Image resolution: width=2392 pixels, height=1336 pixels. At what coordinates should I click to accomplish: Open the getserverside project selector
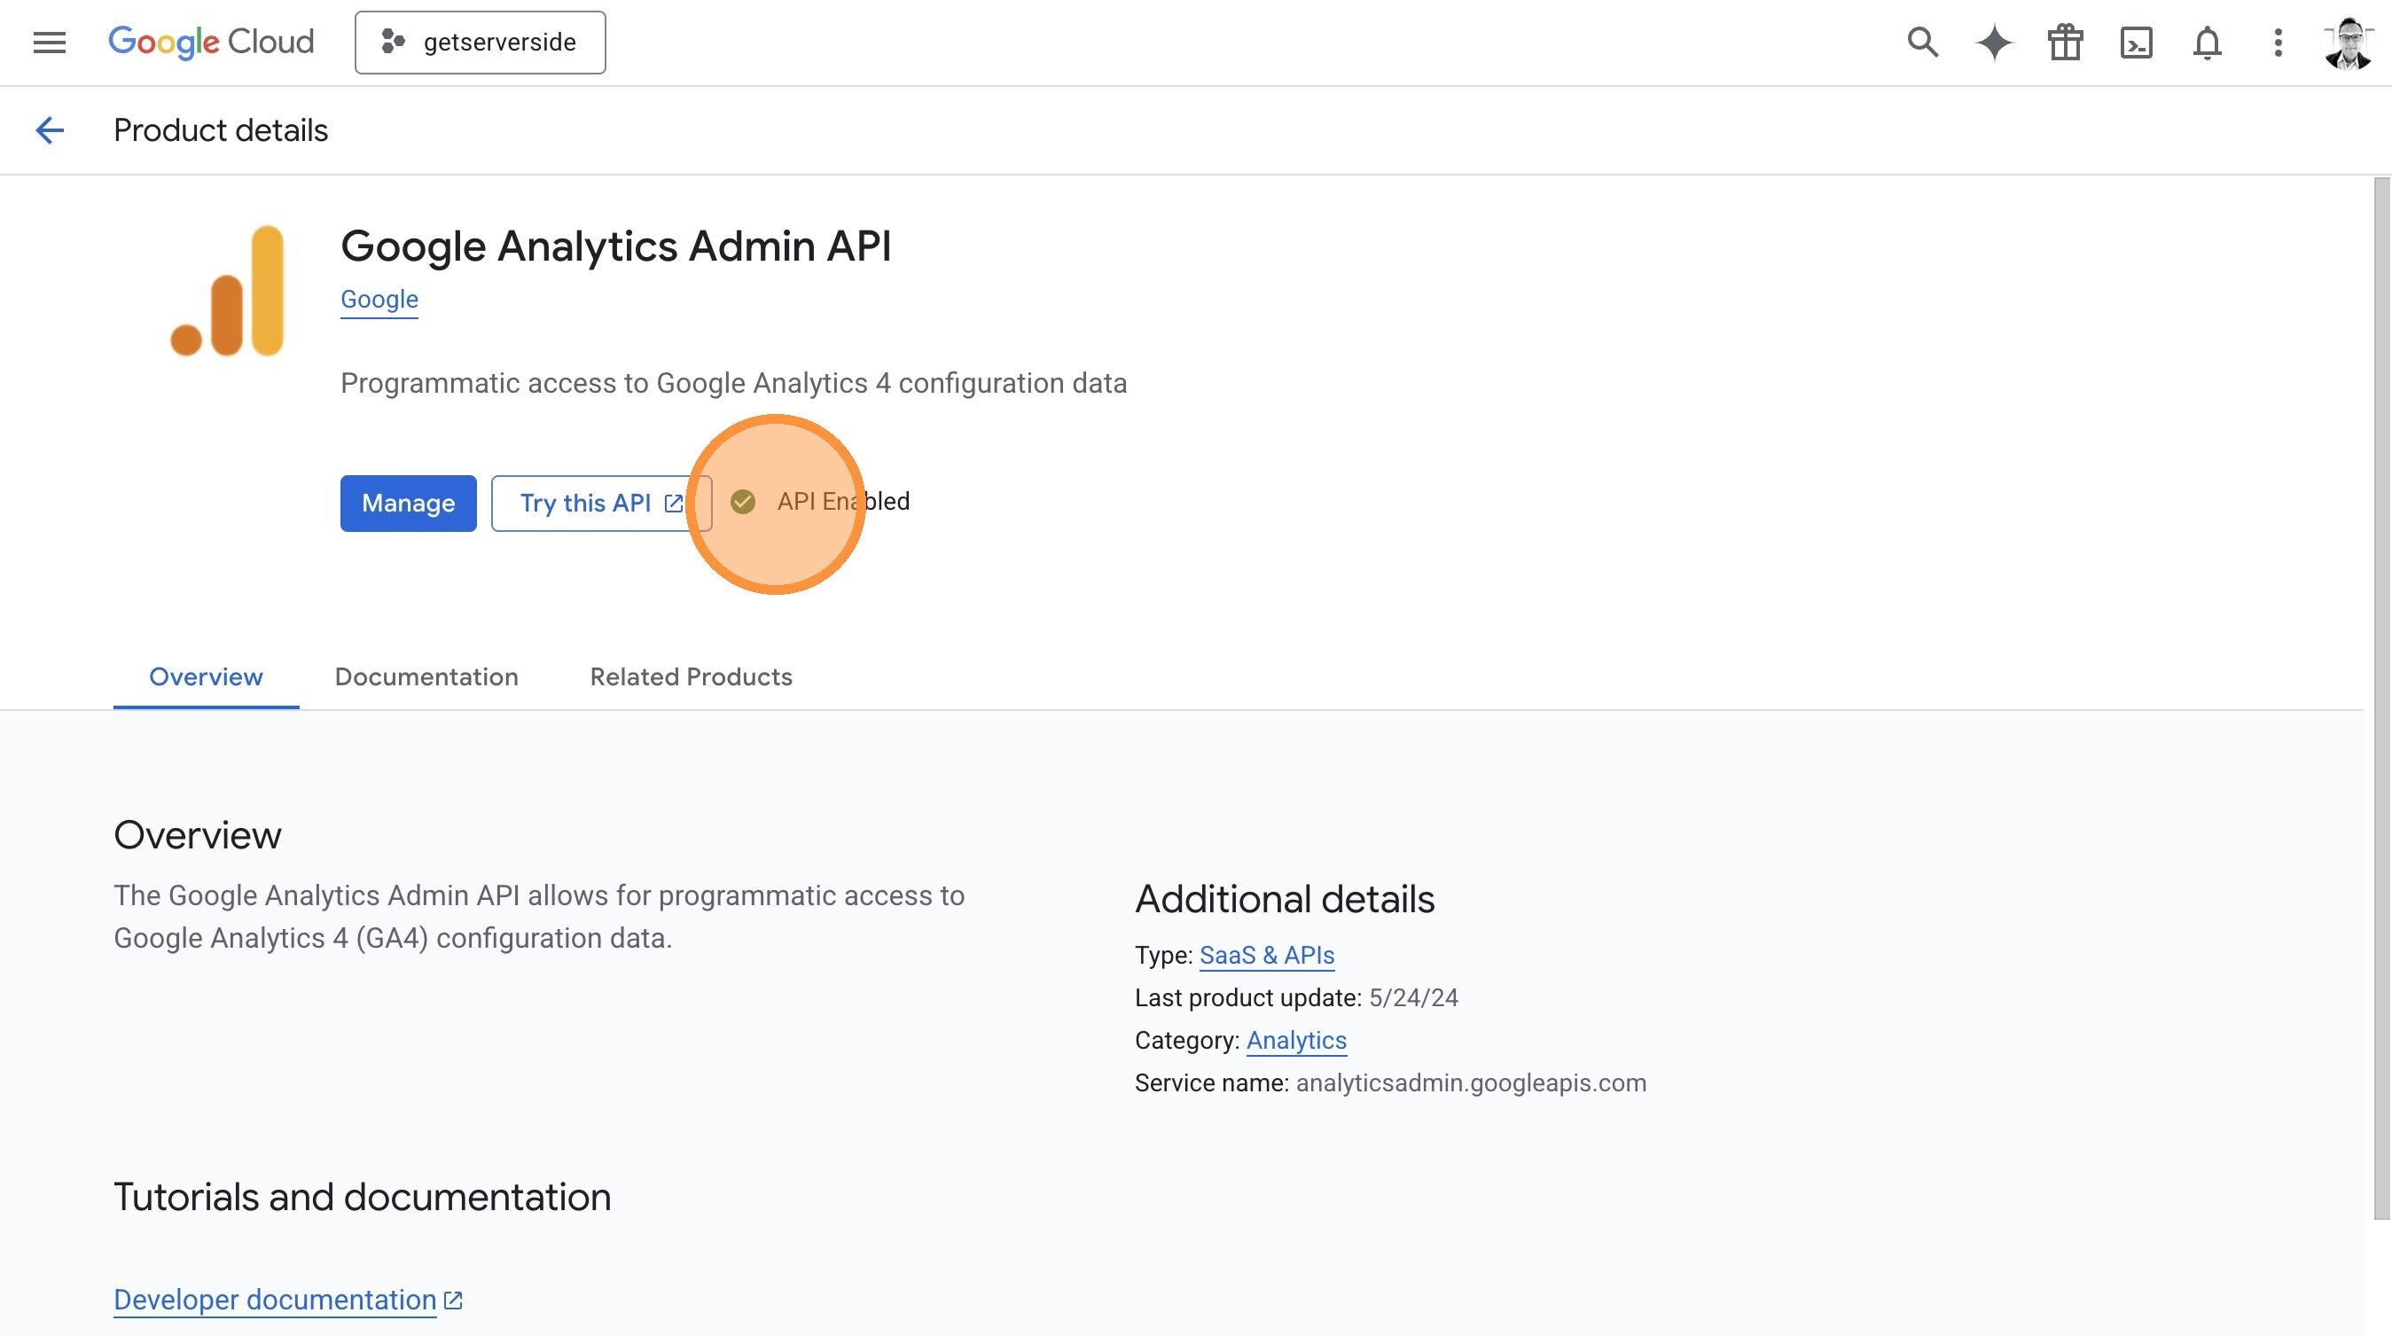(x=480, y=42)
